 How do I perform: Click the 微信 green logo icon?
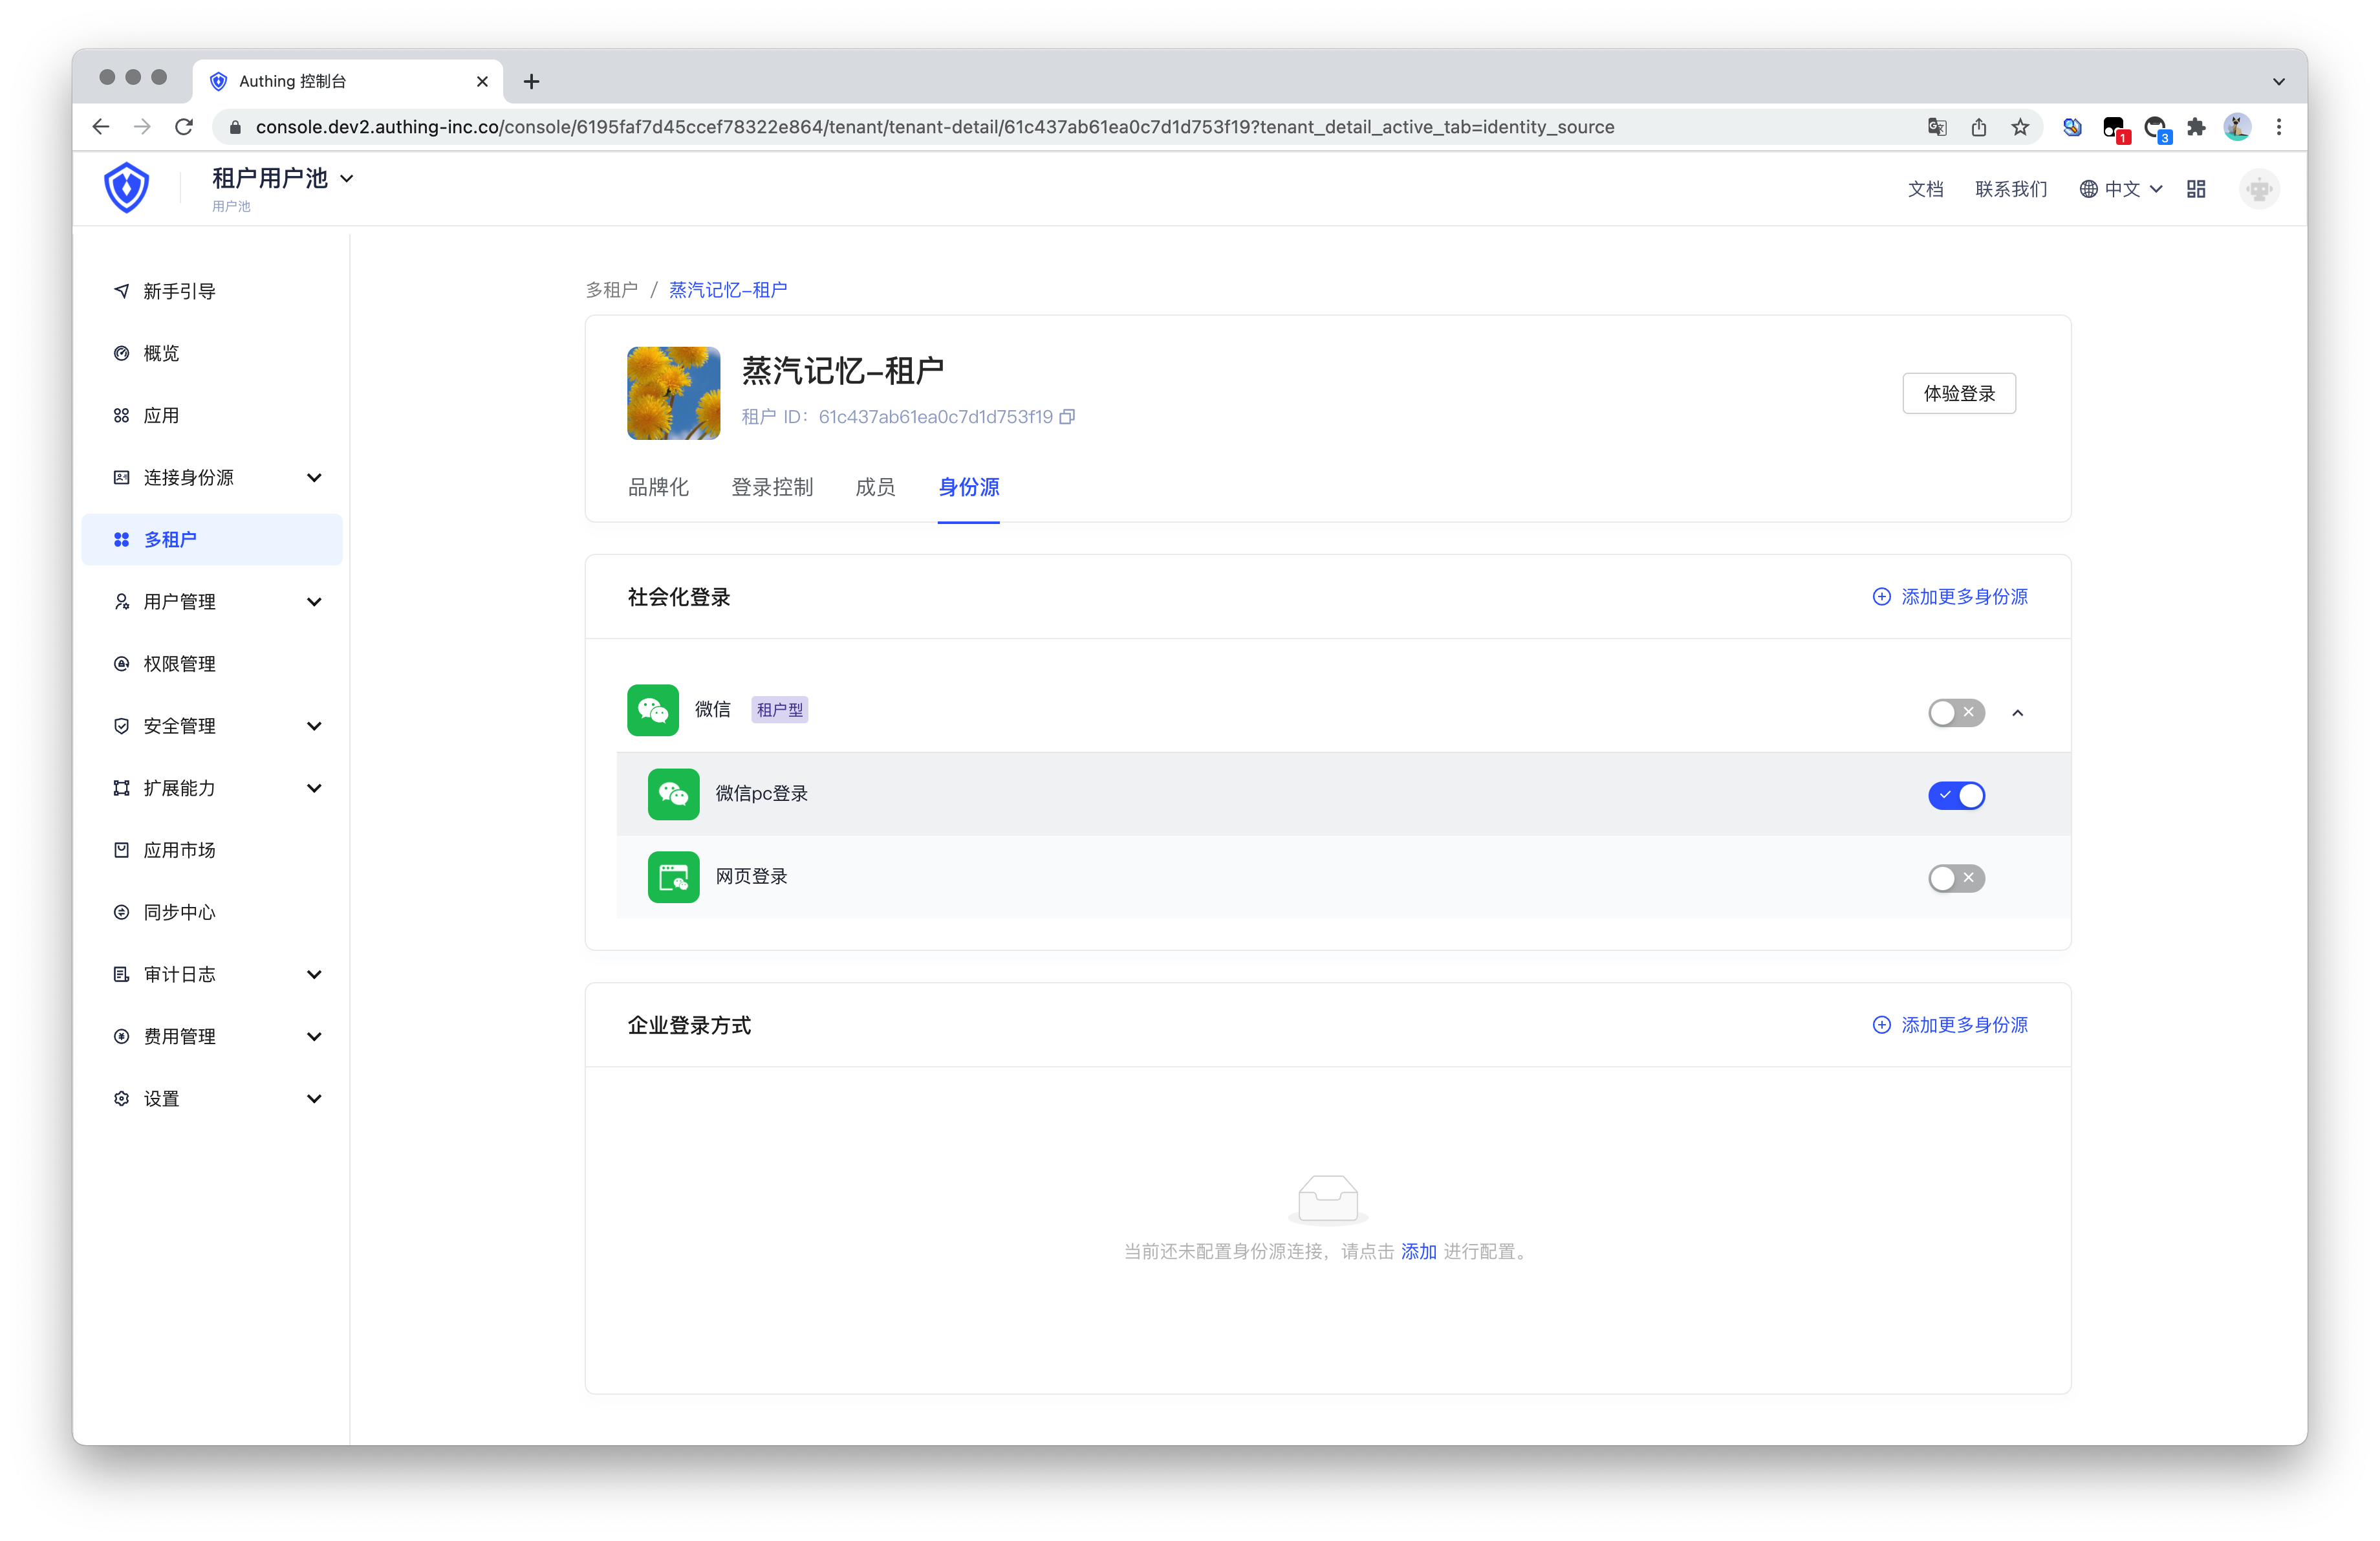(653, 710)
